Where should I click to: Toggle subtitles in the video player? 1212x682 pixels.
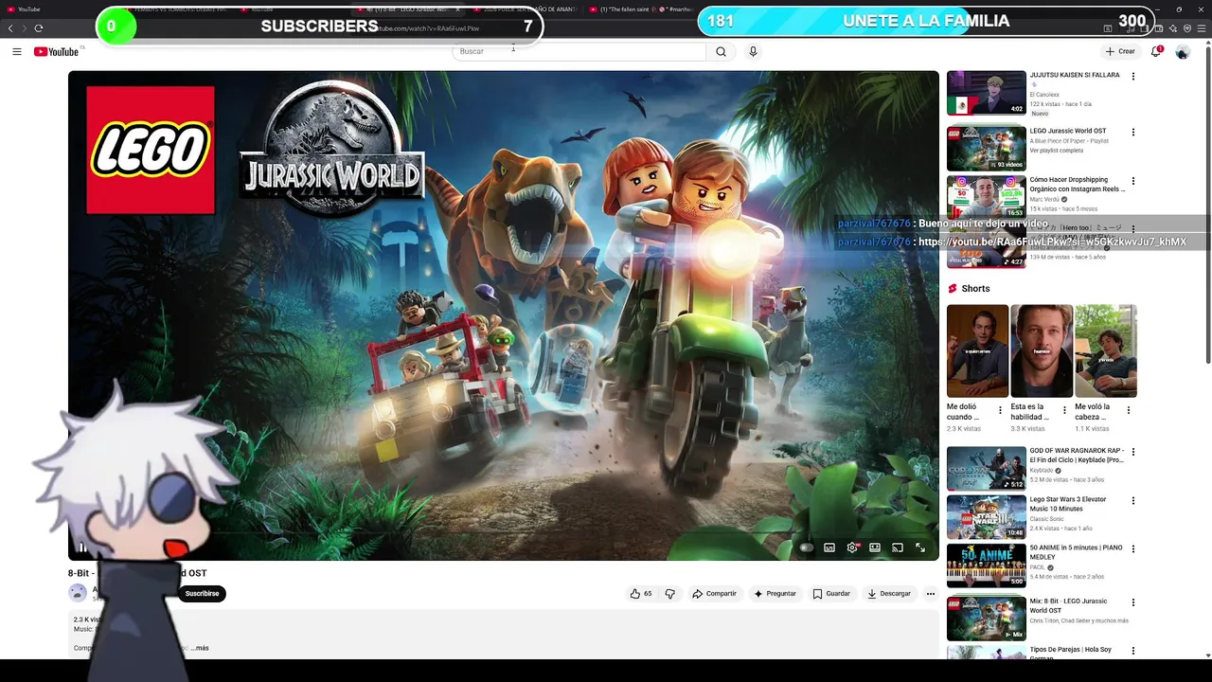829,547
